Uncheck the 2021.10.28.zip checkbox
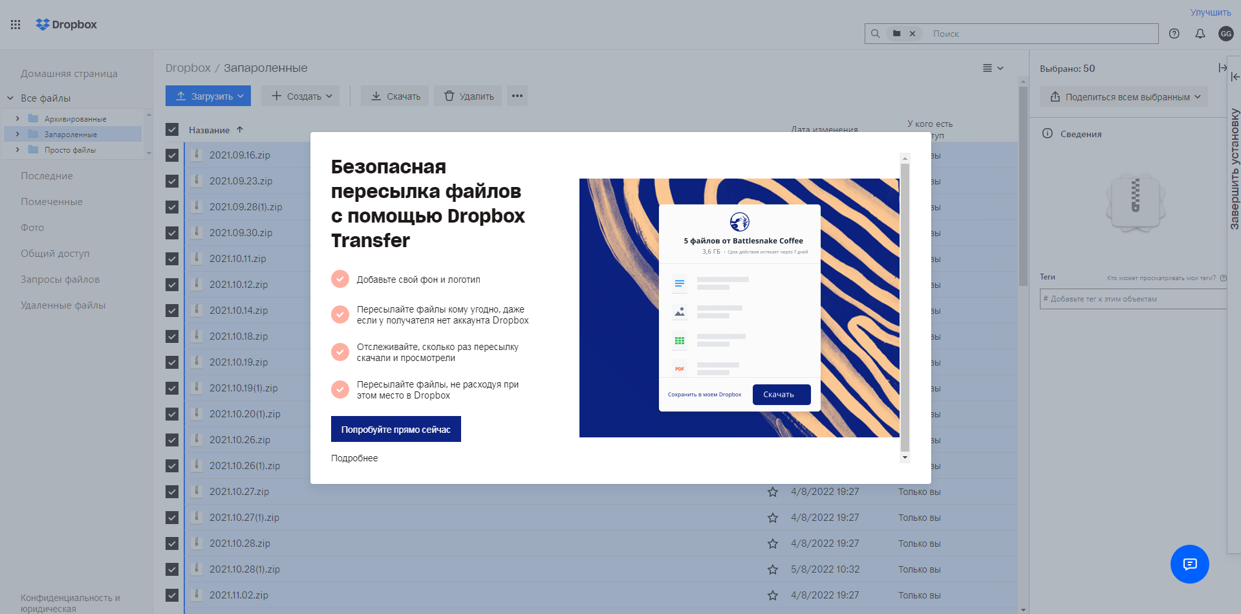 click(172, 543)
